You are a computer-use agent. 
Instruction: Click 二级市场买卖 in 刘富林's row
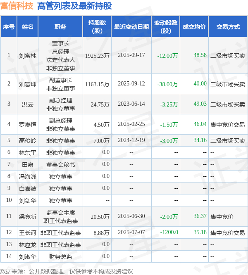pos(228,56)
